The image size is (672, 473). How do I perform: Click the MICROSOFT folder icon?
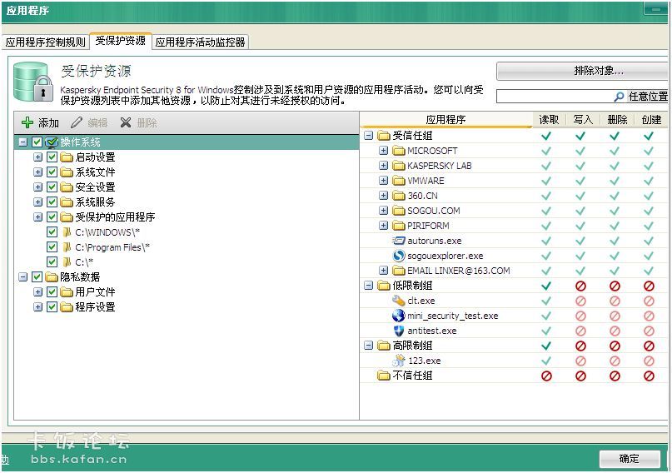pos(399,151)
